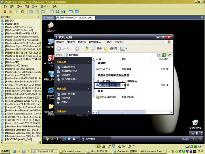Open the Team menu
Screen dimensions: 205x154
(35, 6)
